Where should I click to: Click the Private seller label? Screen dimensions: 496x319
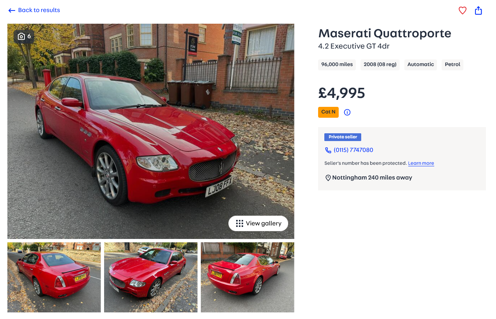pos(343,137)
